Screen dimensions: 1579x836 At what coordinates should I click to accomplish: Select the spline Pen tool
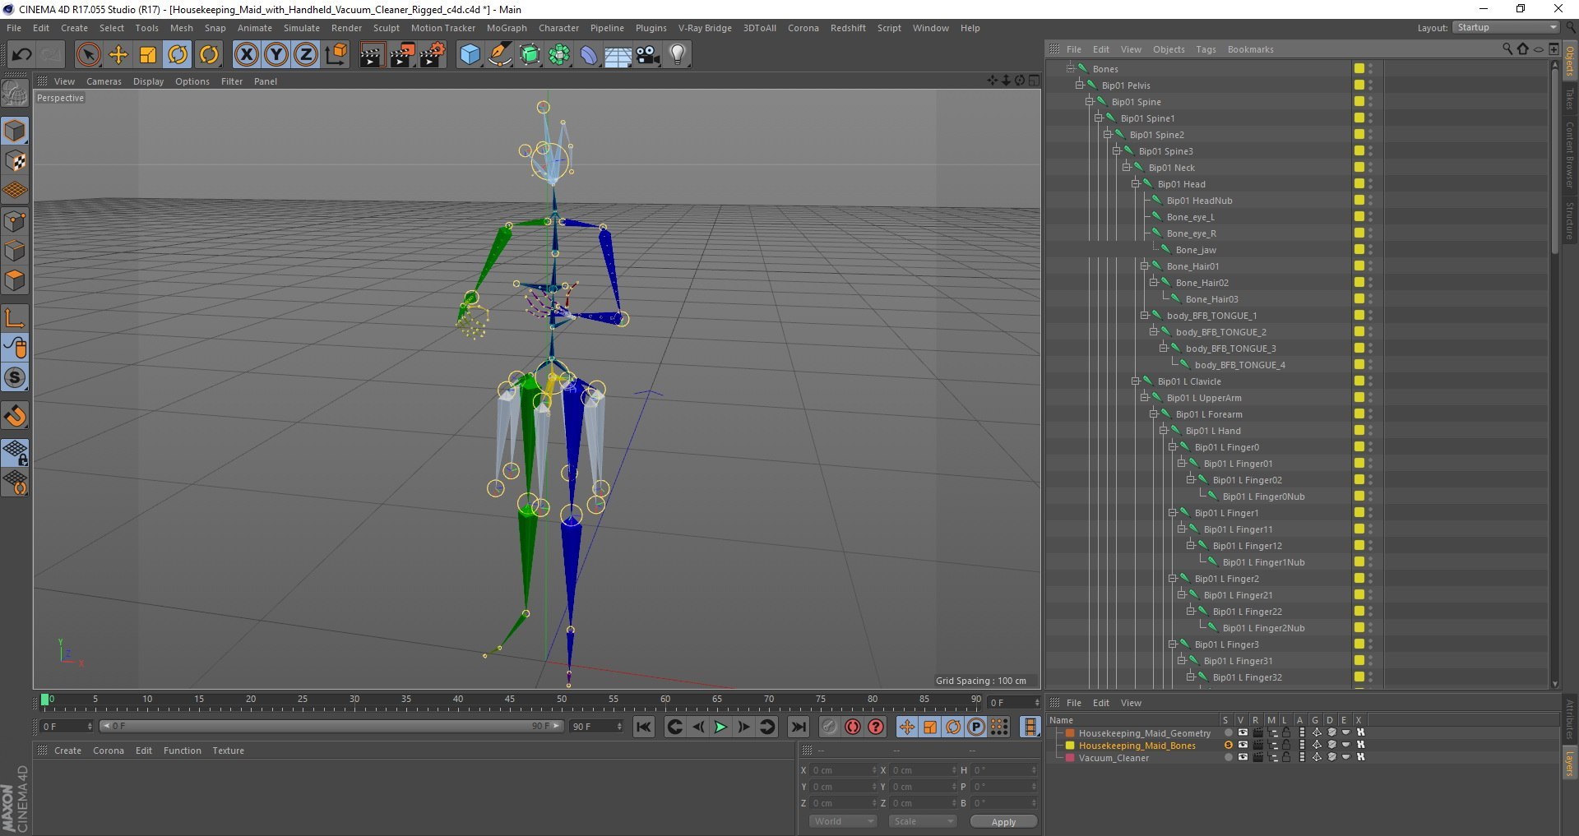click(499, 55)
